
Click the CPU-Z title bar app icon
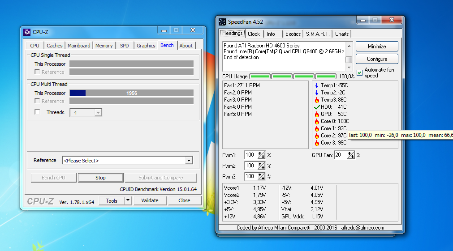point(27,32)
